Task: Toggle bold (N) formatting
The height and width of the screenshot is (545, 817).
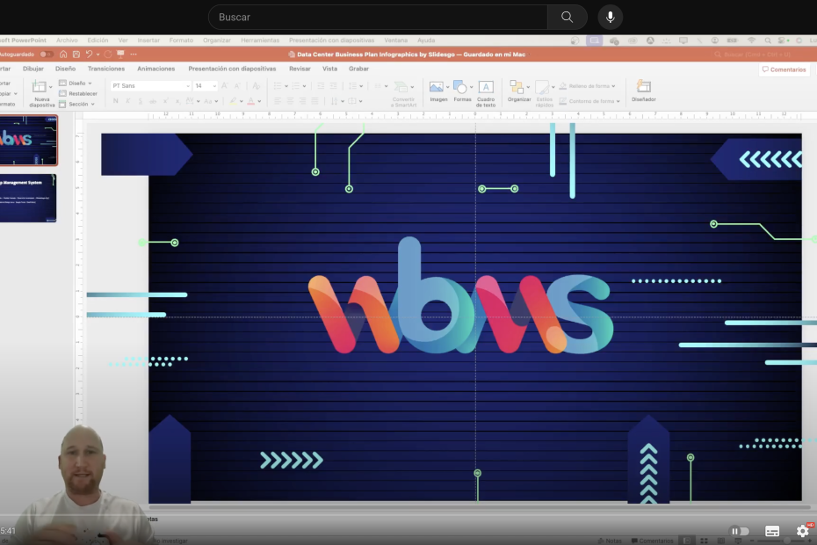Action: (x=116, y=101)
